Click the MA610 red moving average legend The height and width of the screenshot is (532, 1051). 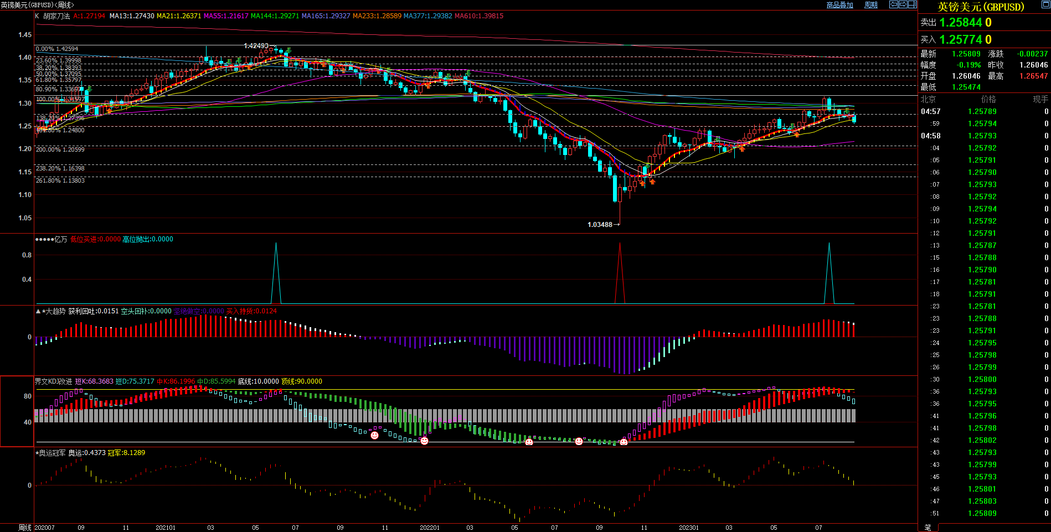point(479,16)
